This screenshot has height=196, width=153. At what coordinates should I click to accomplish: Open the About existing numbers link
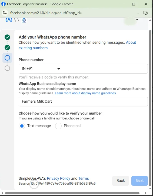click(x=77, y=45)
